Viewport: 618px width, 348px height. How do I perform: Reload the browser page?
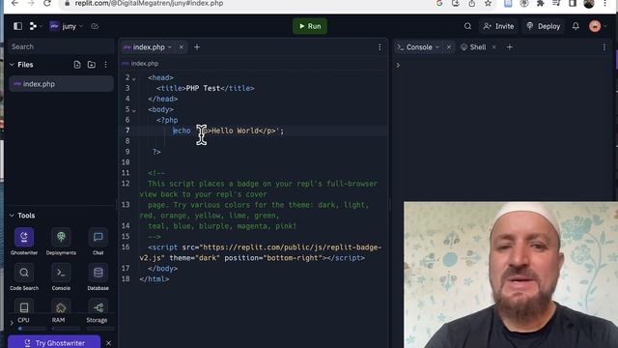coord(47,3)
